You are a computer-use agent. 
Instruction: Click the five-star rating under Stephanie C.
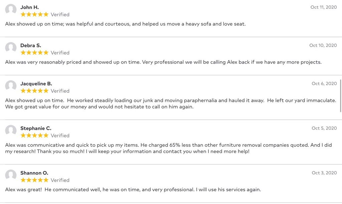click(34, 135)
